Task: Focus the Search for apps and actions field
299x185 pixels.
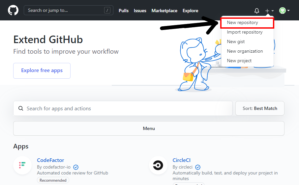Action: point(123,108)
